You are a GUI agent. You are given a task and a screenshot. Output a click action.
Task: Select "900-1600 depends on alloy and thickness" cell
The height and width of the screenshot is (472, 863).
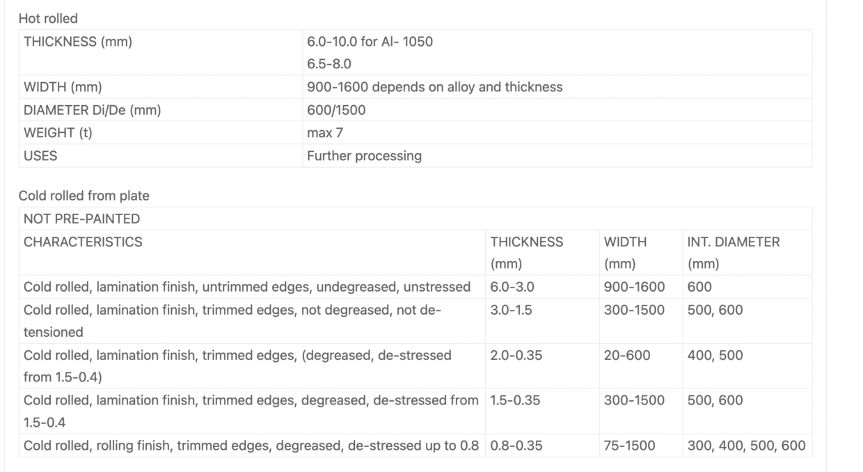434,87
